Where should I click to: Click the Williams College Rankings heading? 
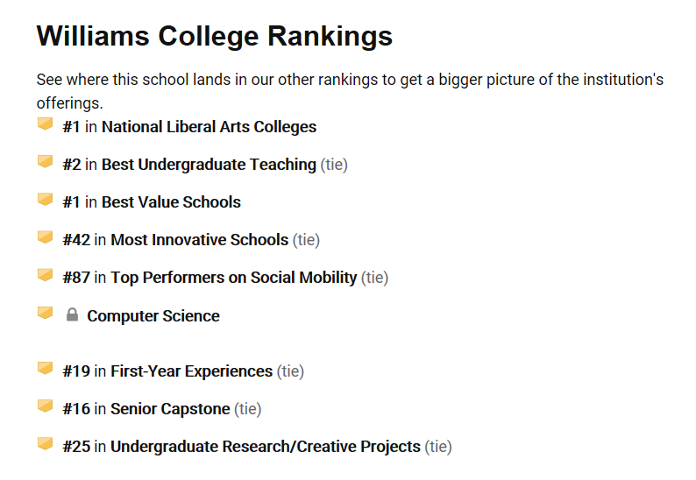pos(215,36)
